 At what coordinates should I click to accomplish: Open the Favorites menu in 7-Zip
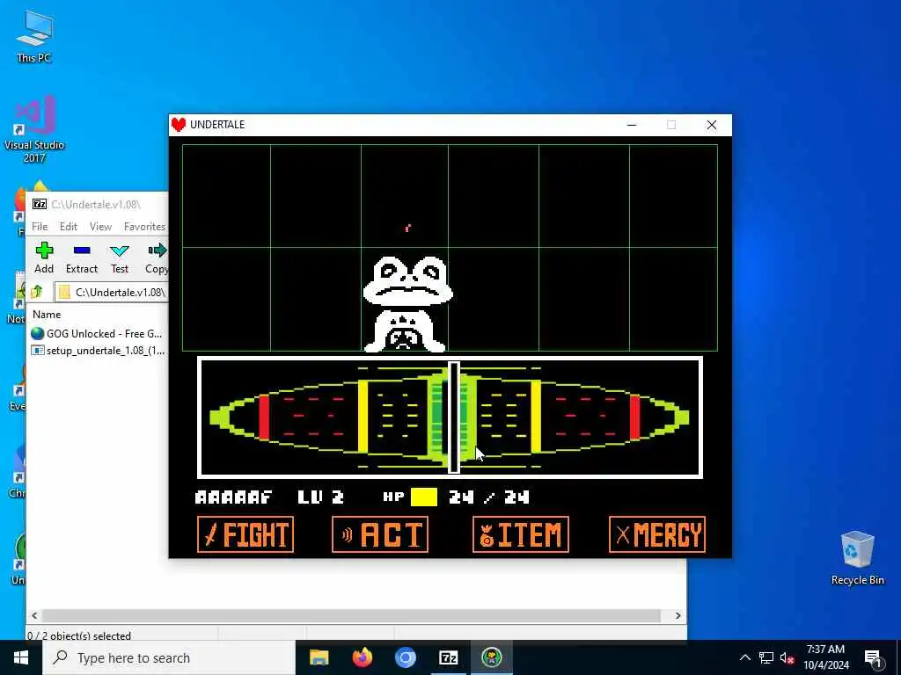pos(144,227)
